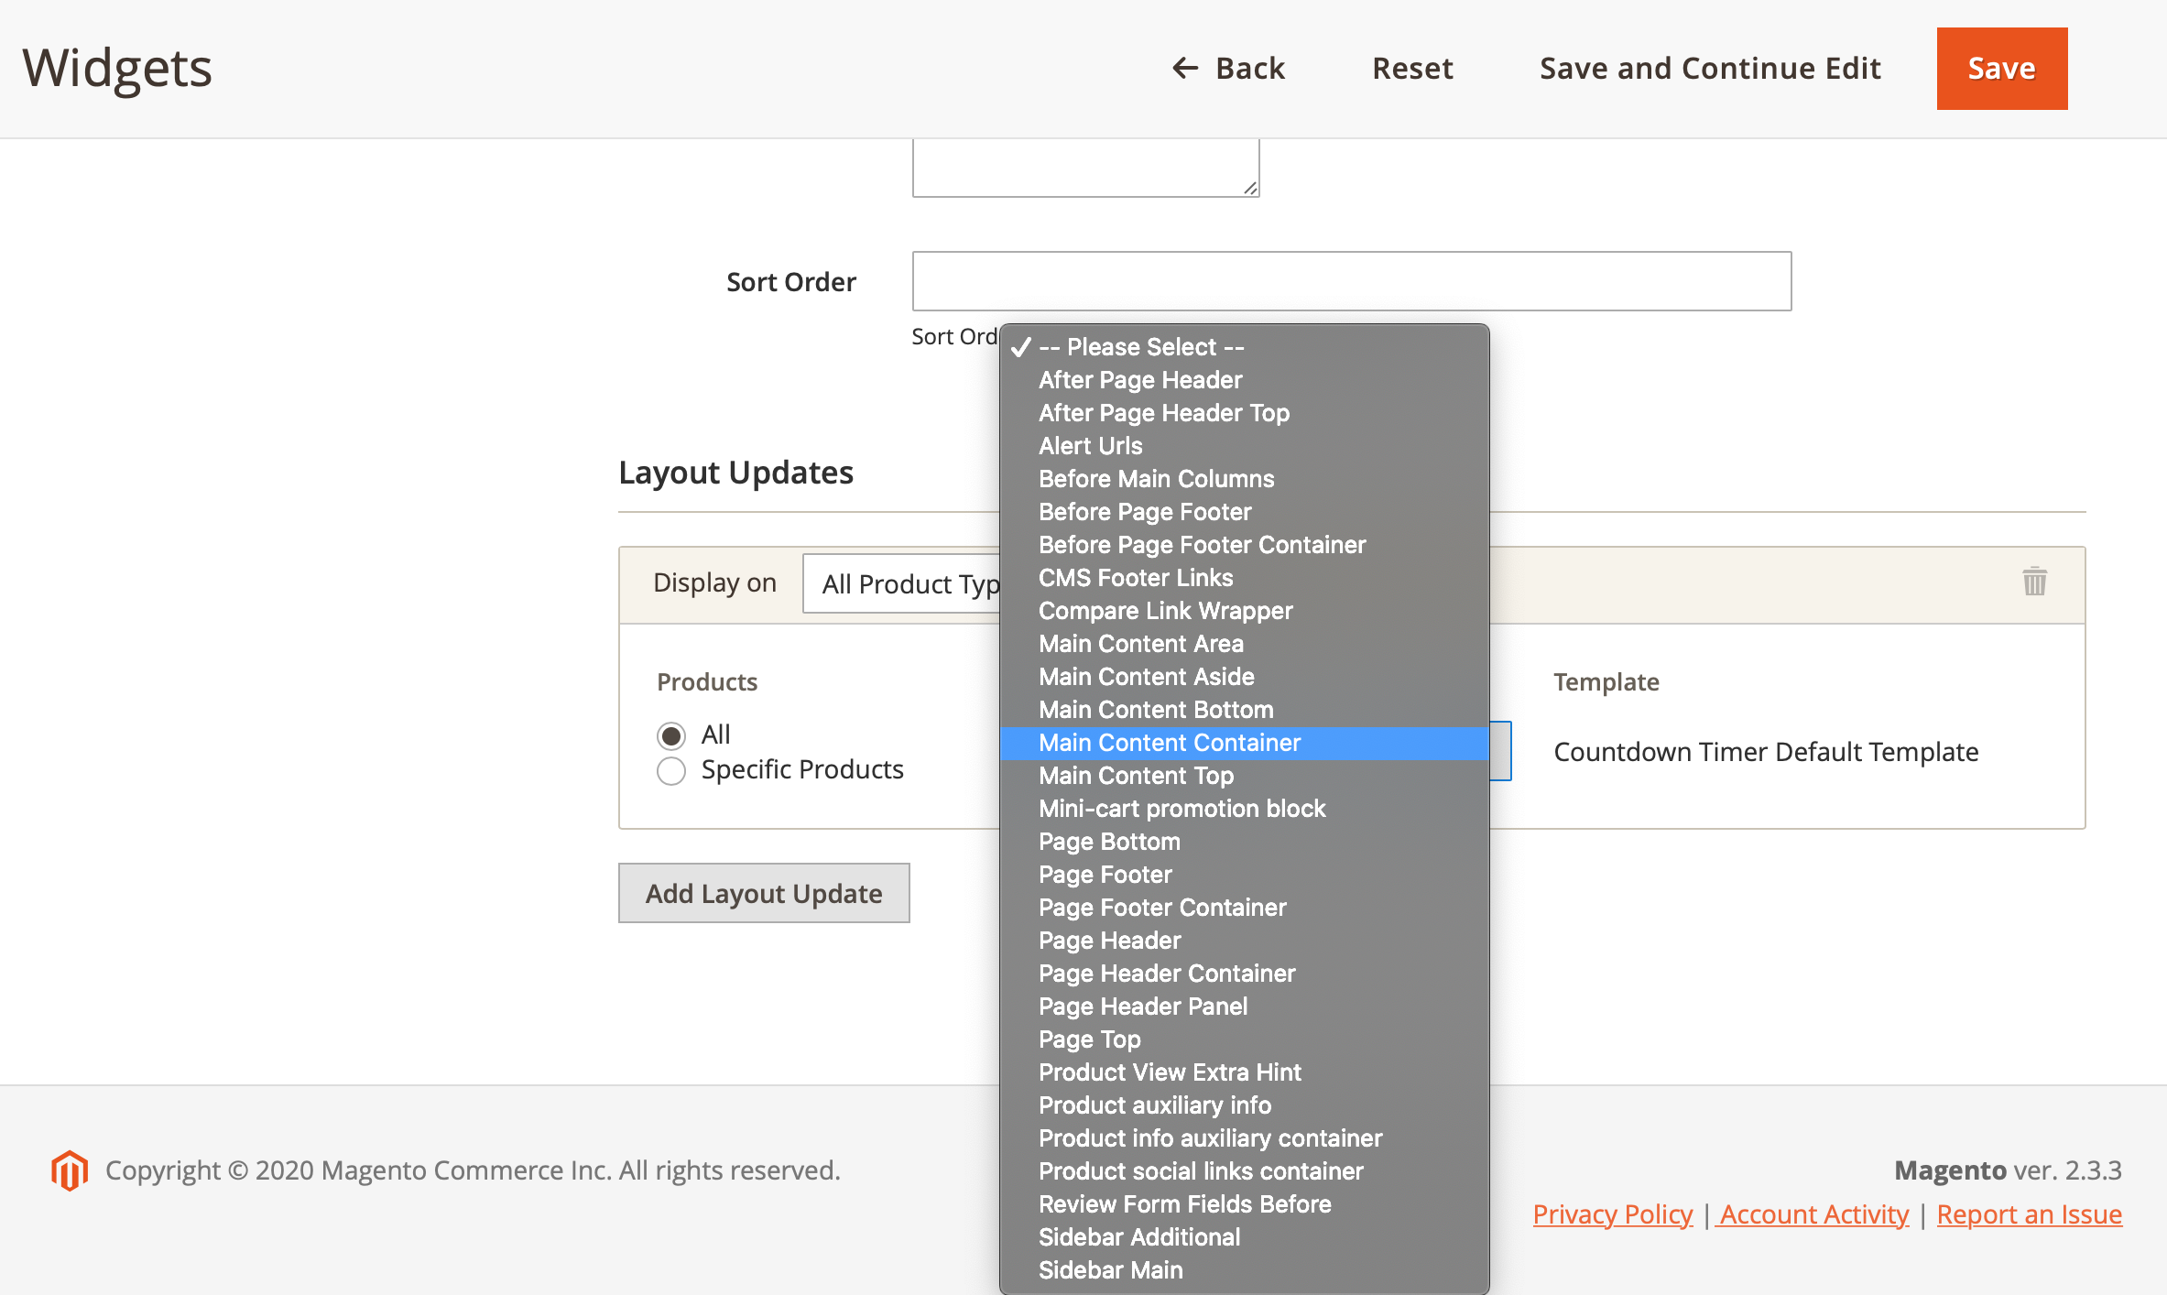Click the description textarea above Sort Order
The width and height of the screenshot is (2167, 1295).
[1085, 169]
